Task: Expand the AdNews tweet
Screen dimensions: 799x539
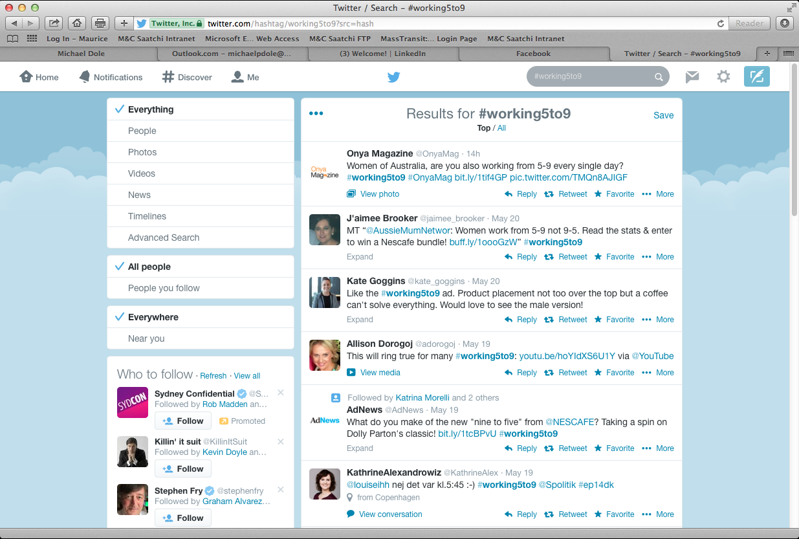Action: click(x=360, y=448)
